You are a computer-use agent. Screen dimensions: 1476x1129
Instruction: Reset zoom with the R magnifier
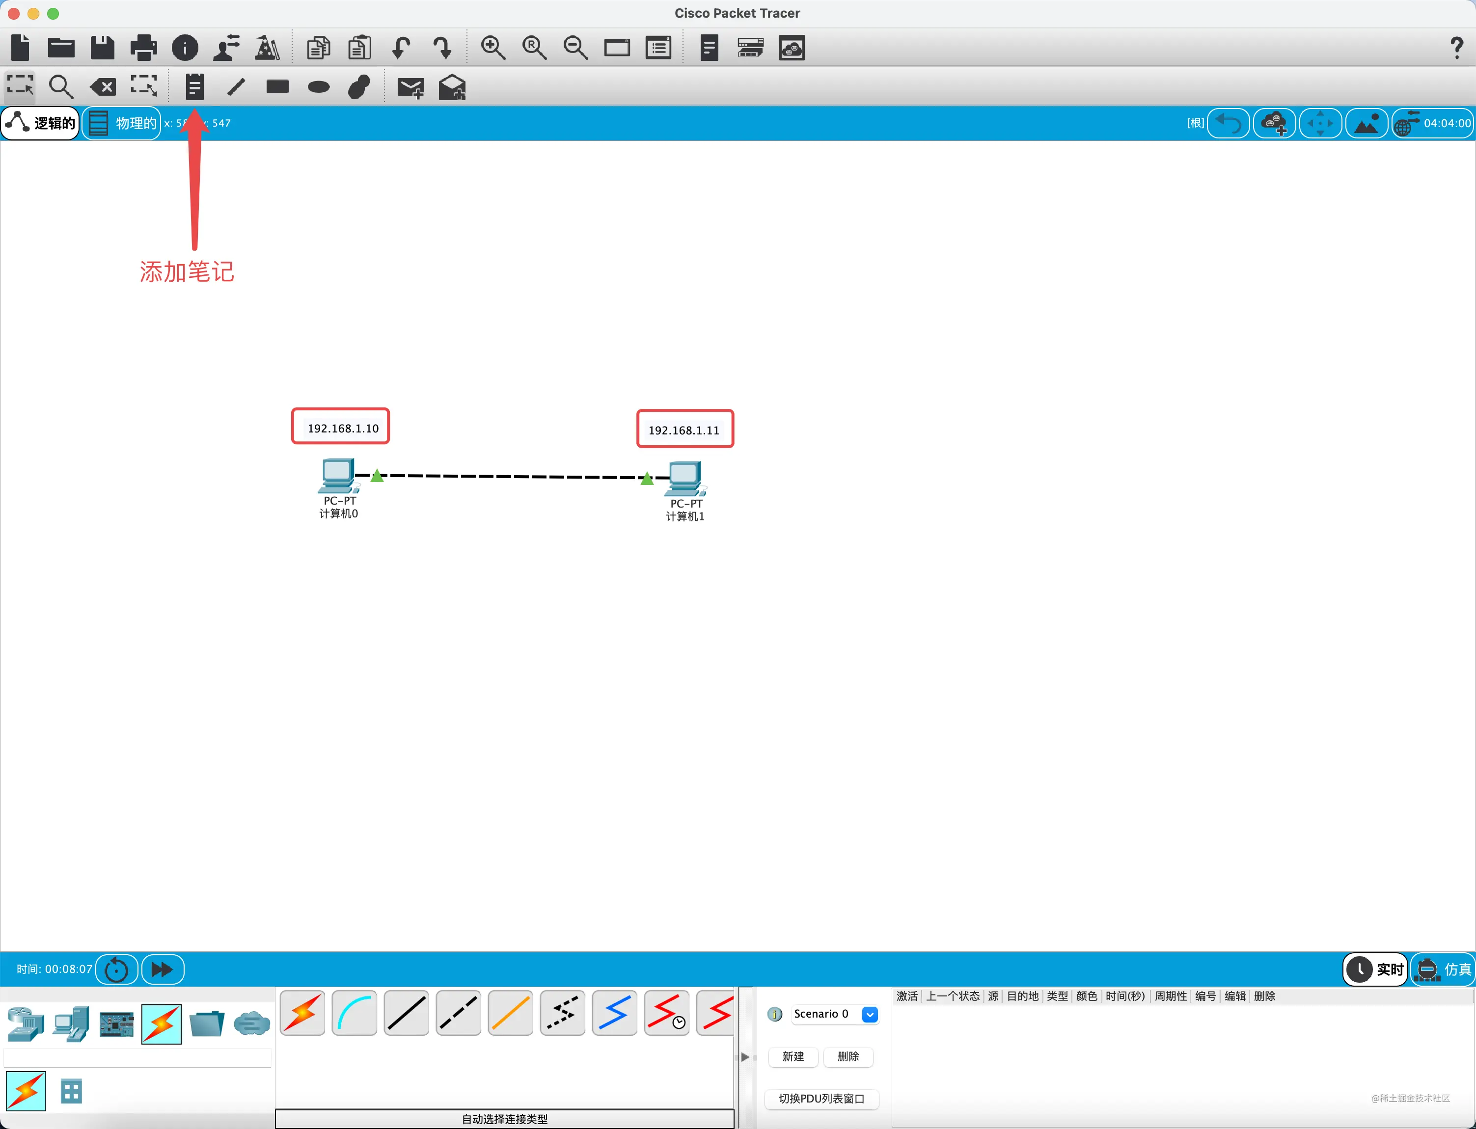[534, 48]
